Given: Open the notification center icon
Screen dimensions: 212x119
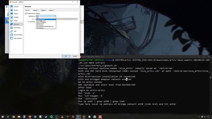Looking at the screenshot, I should pyautogui.click(x=208, y=117).
